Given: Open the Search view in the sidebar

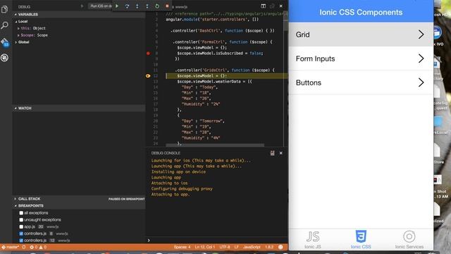Looking at the screenshot, I should pos(5,25).
